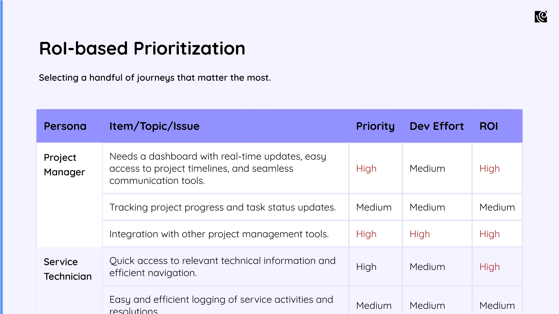Click Quick access to technical information item

pyautogui.click(x=222, y=267)
